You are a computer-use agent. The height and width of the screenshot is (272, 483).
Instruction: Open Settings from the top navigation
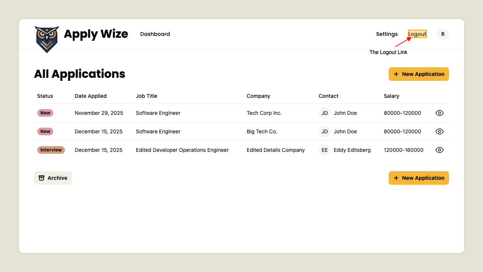click(387, 34)
